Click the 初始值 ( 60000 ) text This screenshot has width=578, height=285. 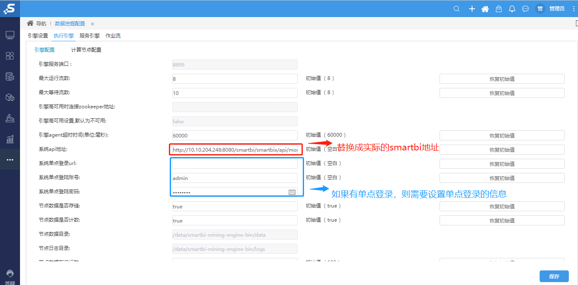326,135
